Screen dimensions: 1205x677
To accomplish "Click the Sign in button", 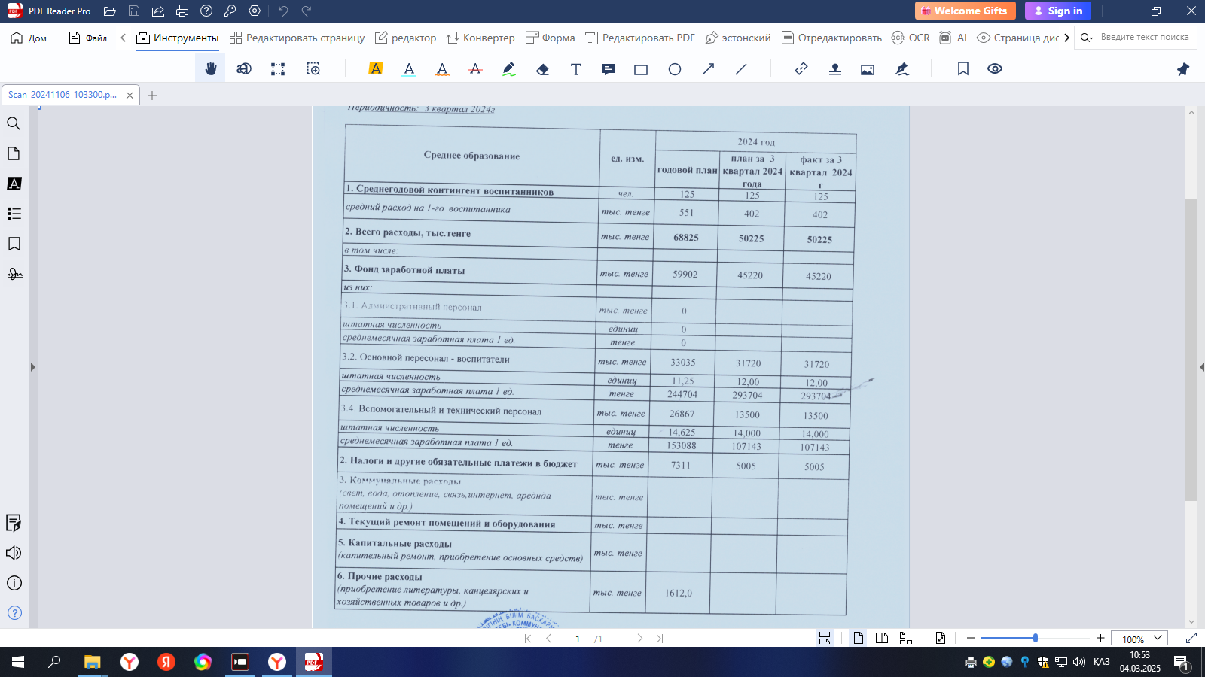I will 1057,11.
